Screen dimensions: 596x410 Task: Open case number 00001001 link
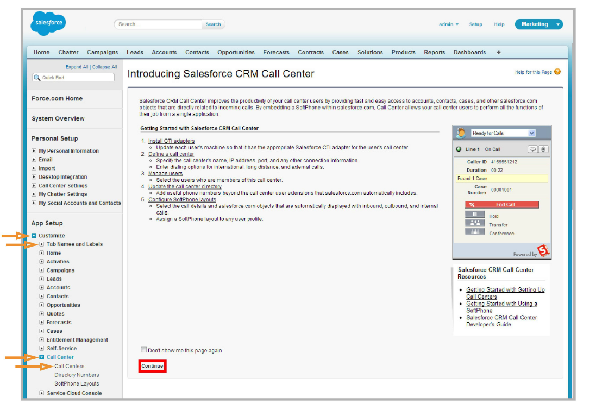(x=501, y=190)
